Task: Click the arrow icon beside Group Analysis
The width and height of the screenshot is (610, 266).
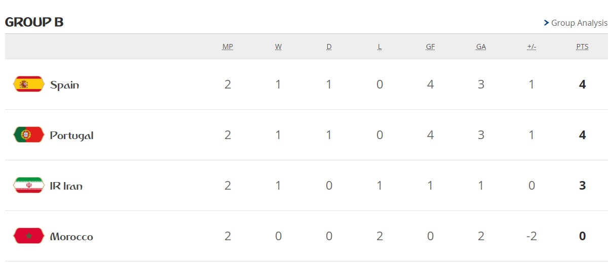Action: tap(546, 23)
